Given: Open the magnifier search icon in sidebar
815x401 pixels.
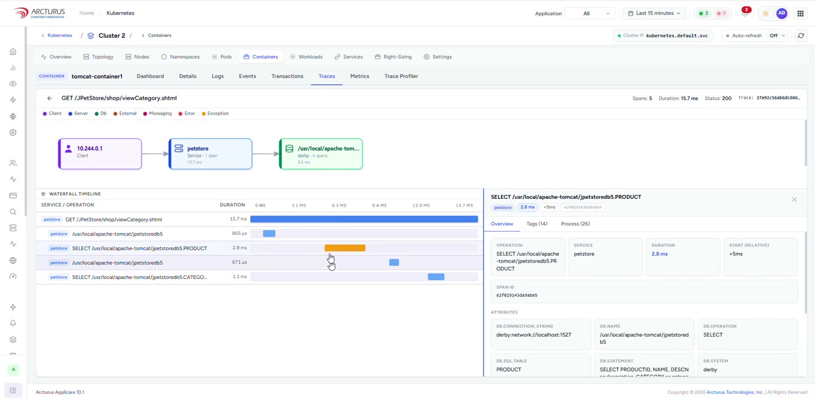Looking at the screenshot, I should pos(13,212).
